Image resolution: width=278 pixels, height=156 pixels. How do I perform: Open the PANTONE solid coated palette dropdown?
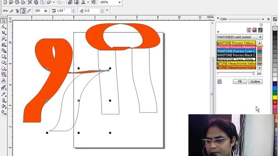[x=260, y=37]
